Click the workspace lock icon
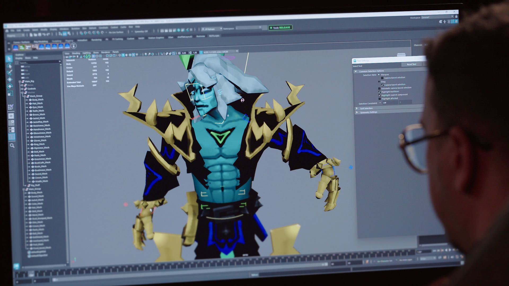 point(456,16)
